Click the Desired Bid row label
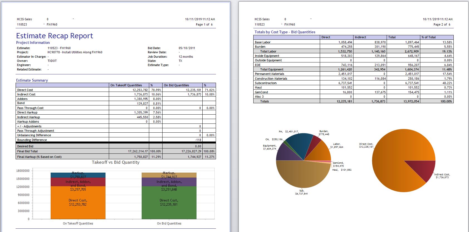Screen dimensions: 469x232 tap(25, 146)
